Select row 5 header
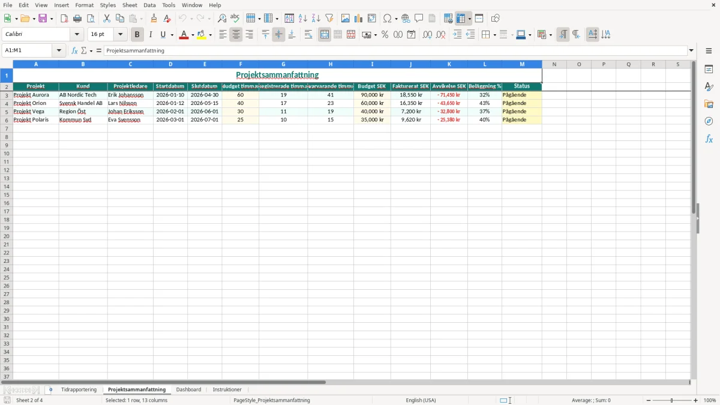 click(x=6, y=112)
